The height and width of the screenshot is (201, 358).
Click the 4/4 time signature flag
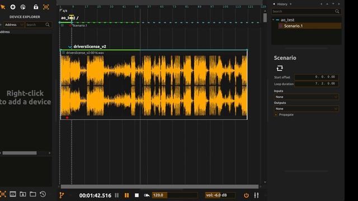[64, 11]
